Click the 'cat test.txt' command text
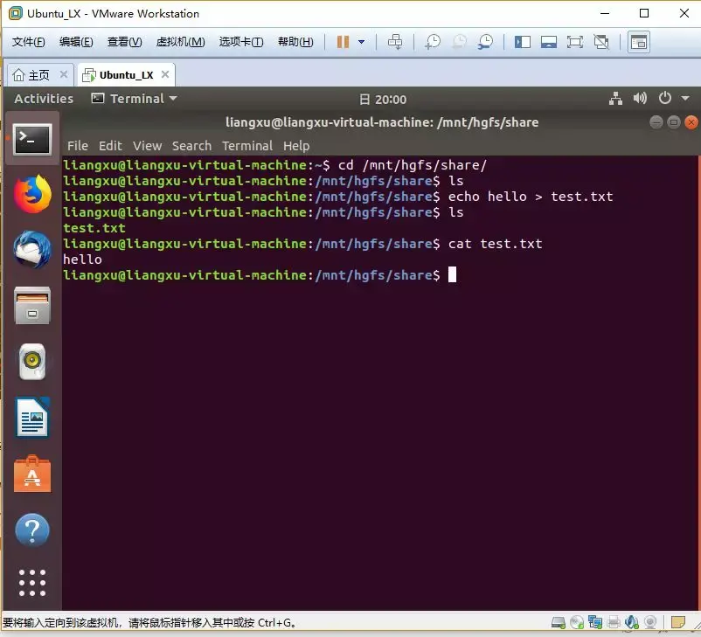Viewport: 701px width, 637px height. (x=496, y=244)
